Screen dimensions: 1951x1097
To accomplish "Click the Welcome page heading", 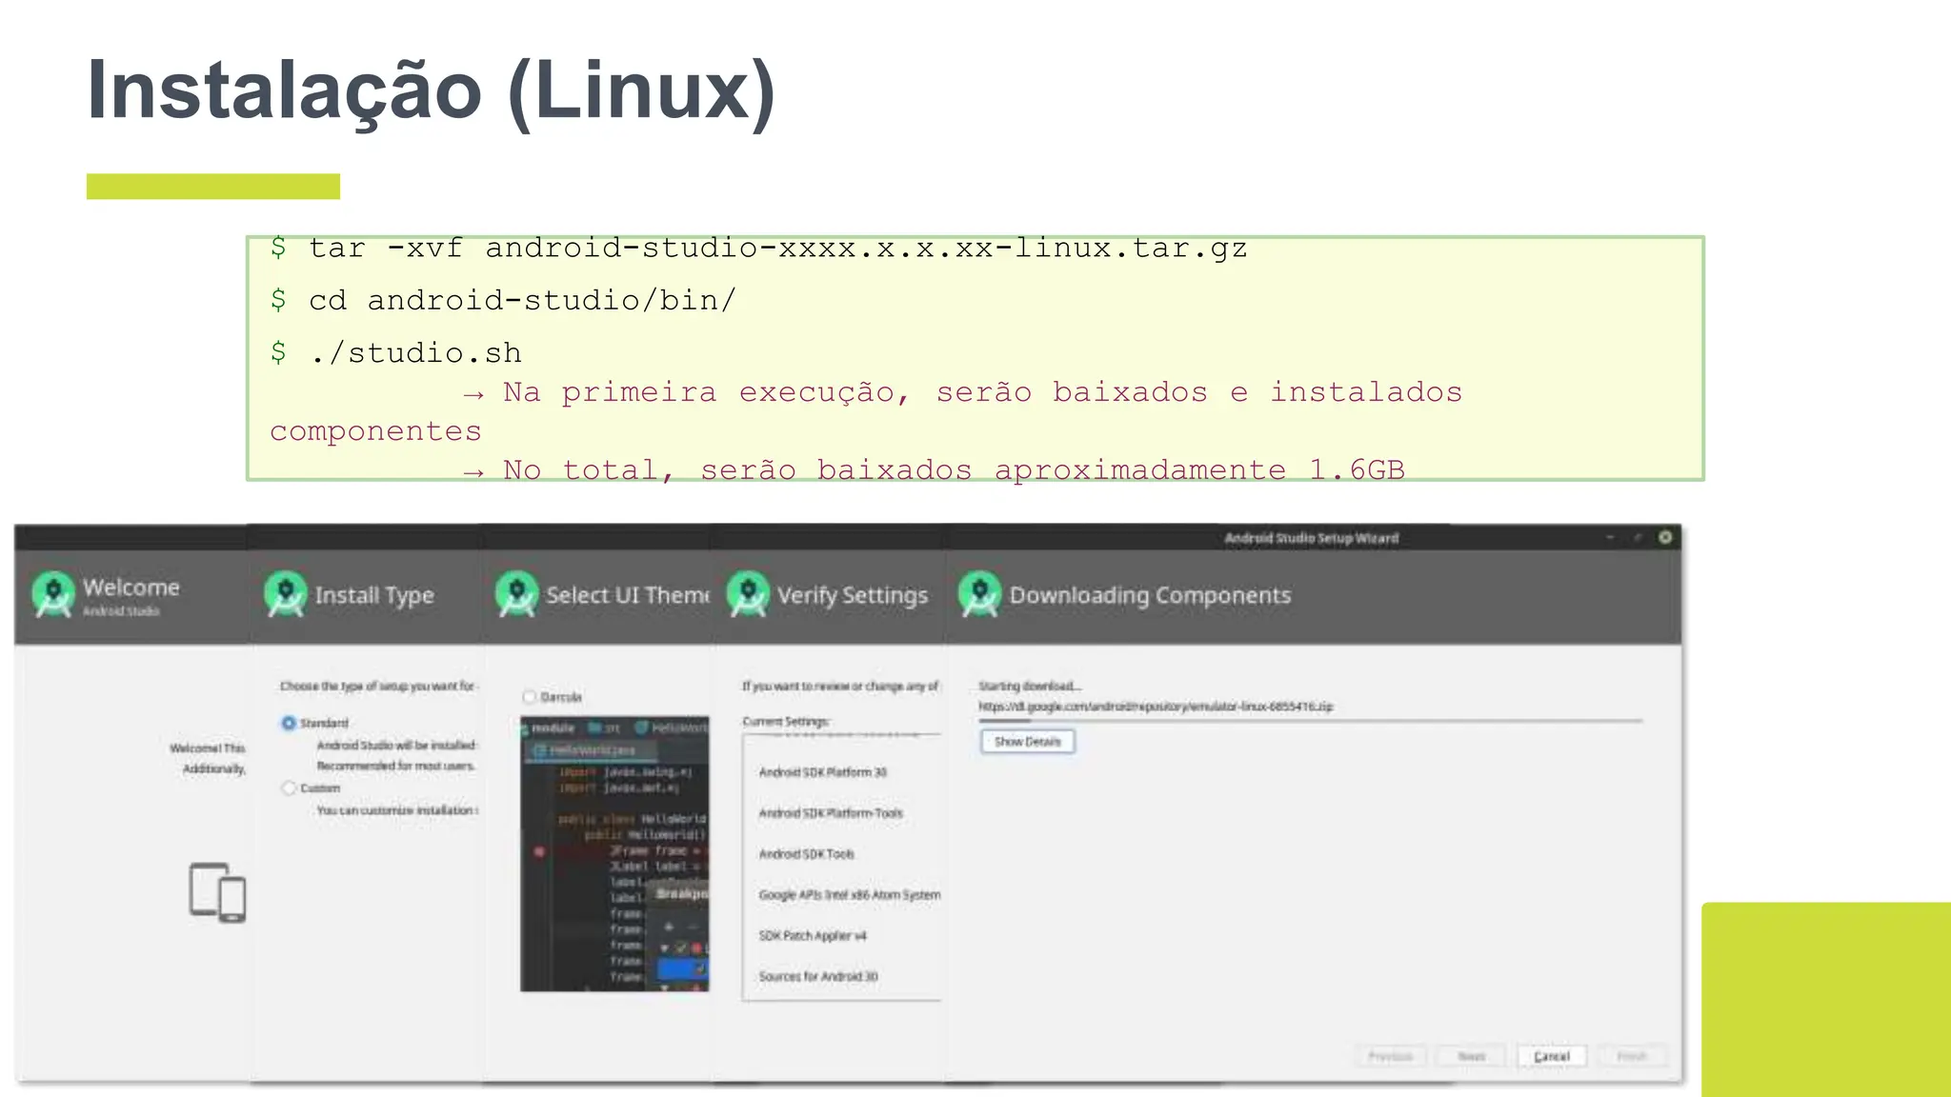I will click(131, 587).
